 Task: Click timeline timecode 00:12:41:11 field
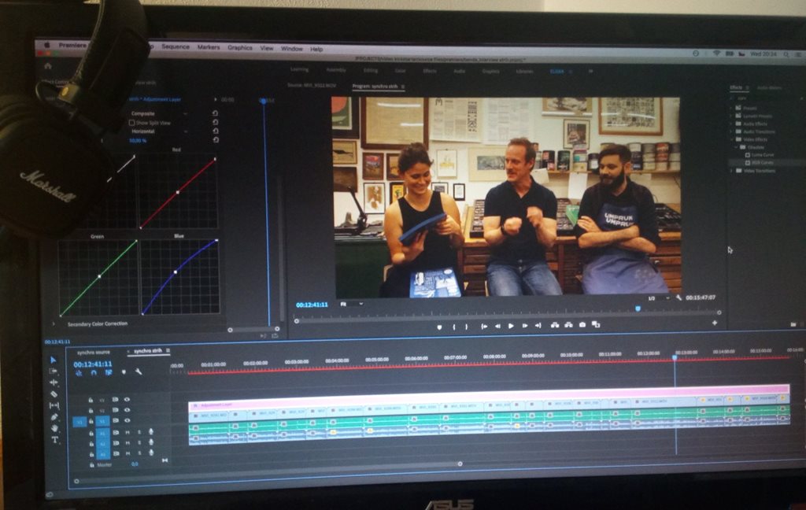(93, 364)
